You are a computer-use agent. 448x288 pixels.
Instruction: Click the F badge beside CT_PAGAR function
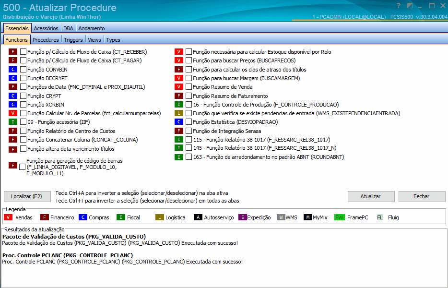coord(13,60)
